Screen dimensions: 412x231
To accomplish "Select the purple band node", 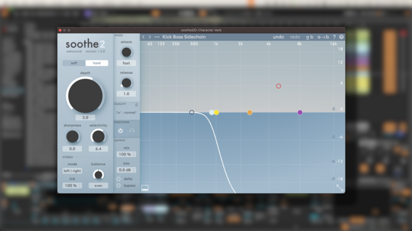I will click(300, 112).
